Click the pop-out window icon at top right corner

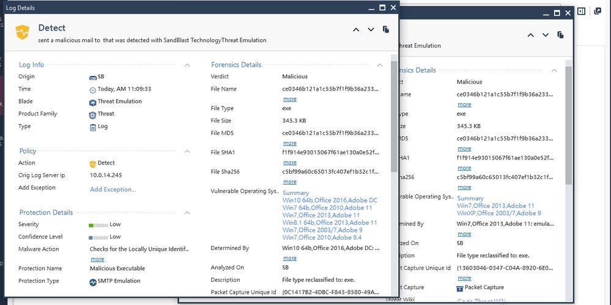598,11
